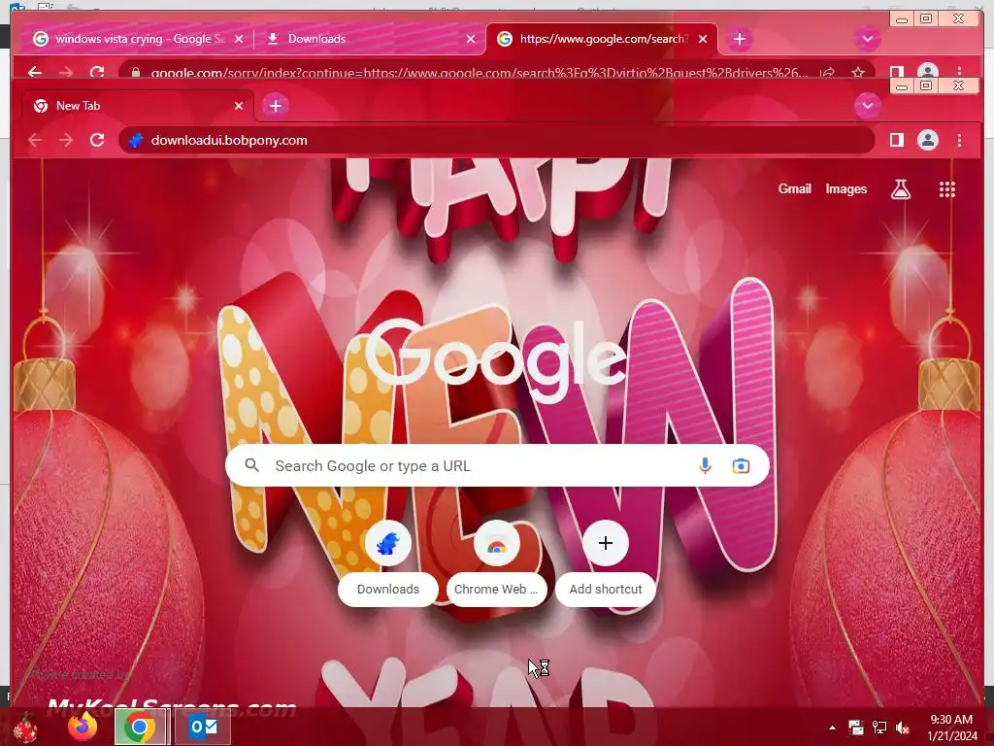Focus the downloadui.bobpony.com address bar

496,140
